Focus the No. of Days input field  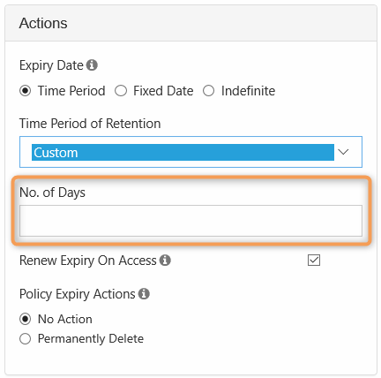pyautogui.click(x=190, y=221)
